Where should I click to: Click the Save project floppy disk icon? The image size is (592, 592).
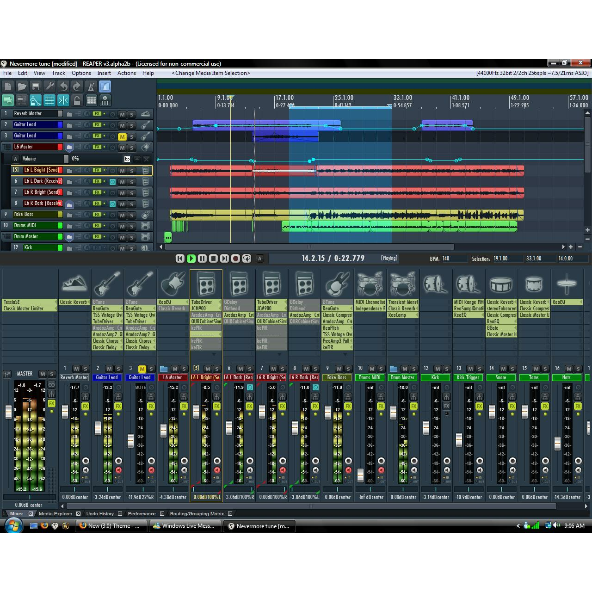(36, 86)
